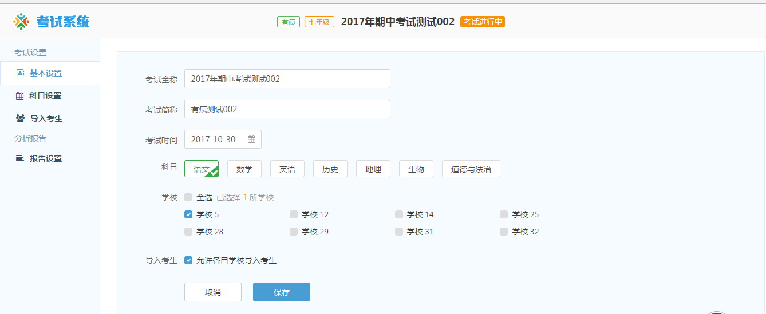Check the 学校 12 checkbox
This screenshot has width=766, height=314.
(294, 214)
